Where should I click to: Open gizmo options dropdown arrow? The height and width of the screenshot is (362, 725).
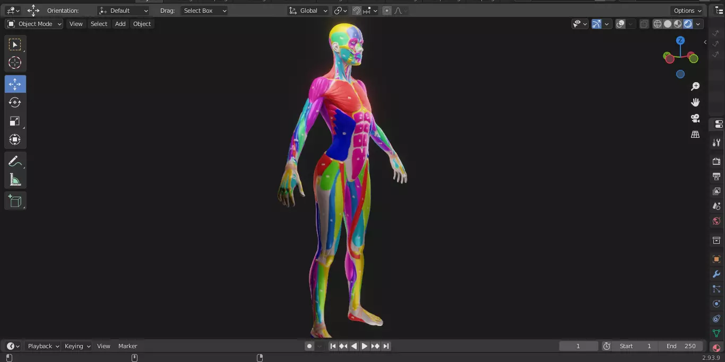607,24
